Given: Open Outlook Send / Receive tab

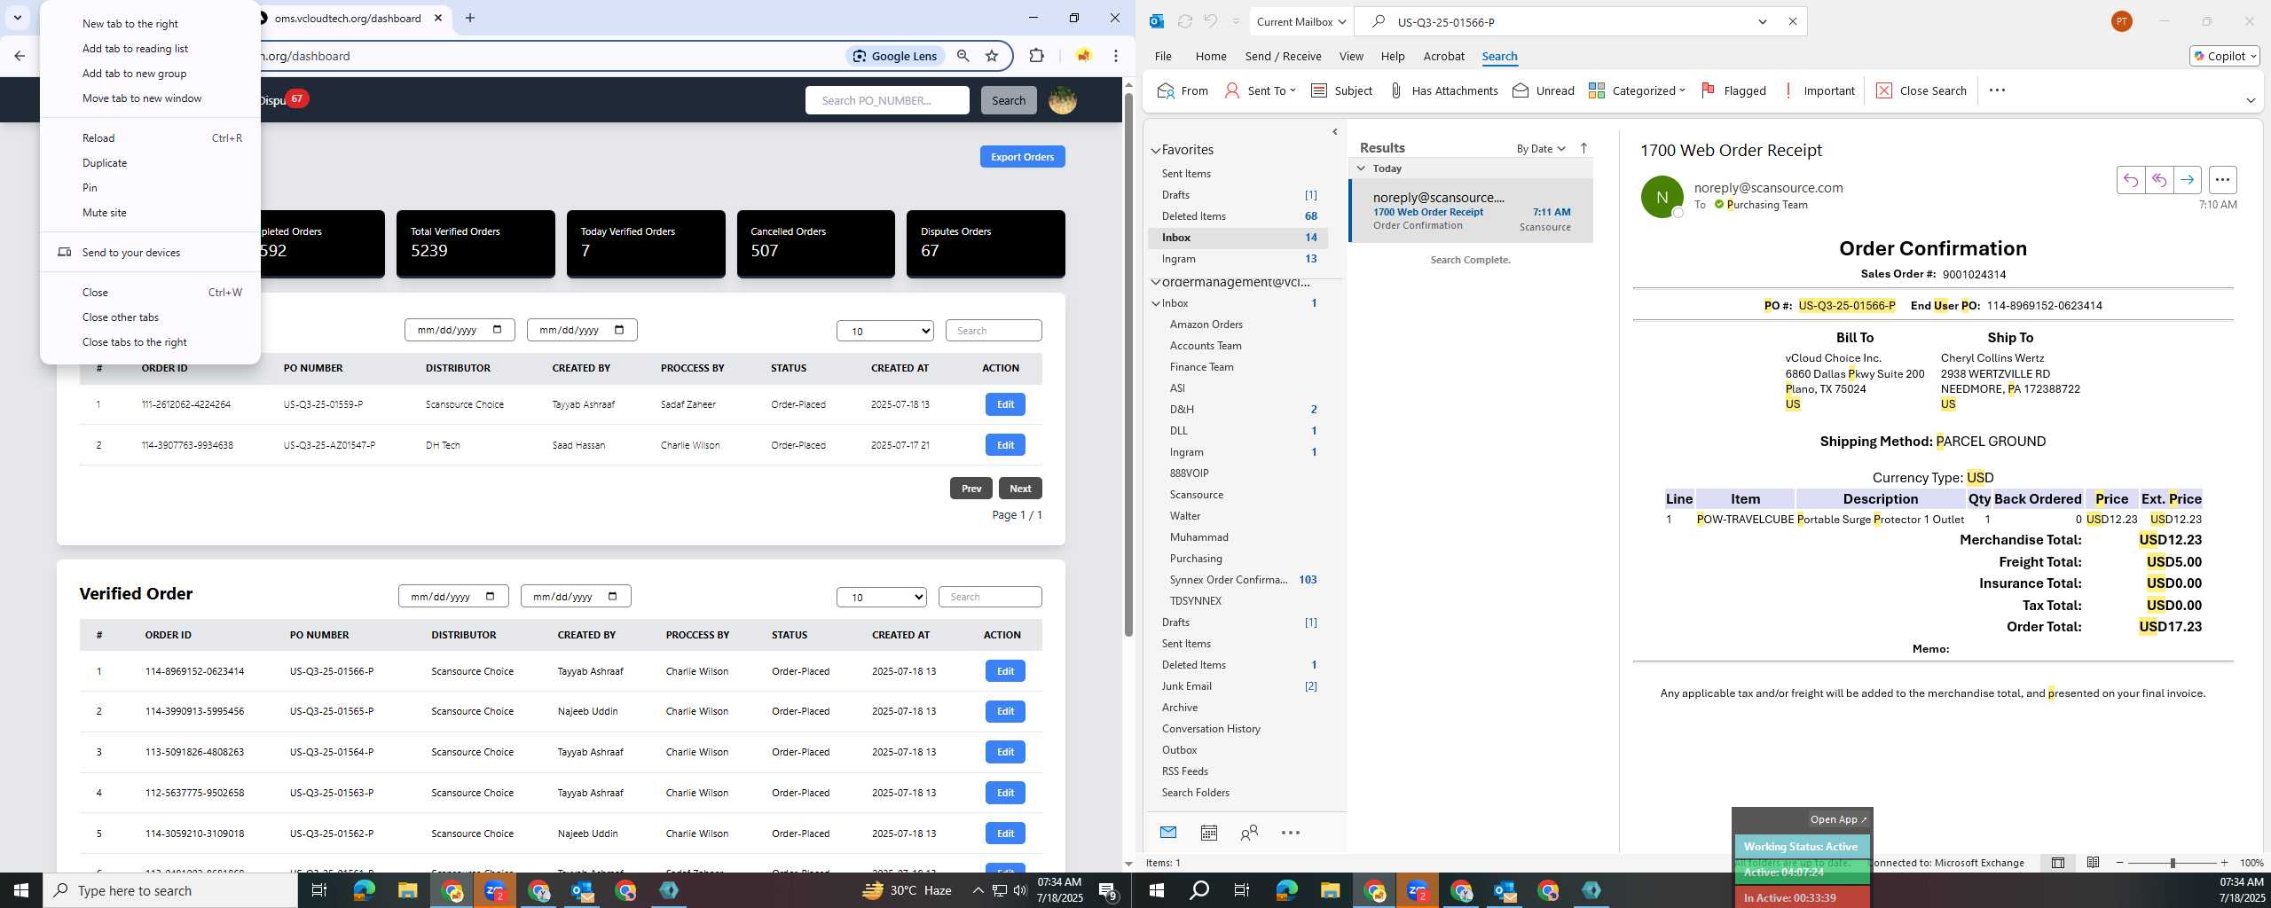Looking at the screenshot, I should (x=1283, y=56).
